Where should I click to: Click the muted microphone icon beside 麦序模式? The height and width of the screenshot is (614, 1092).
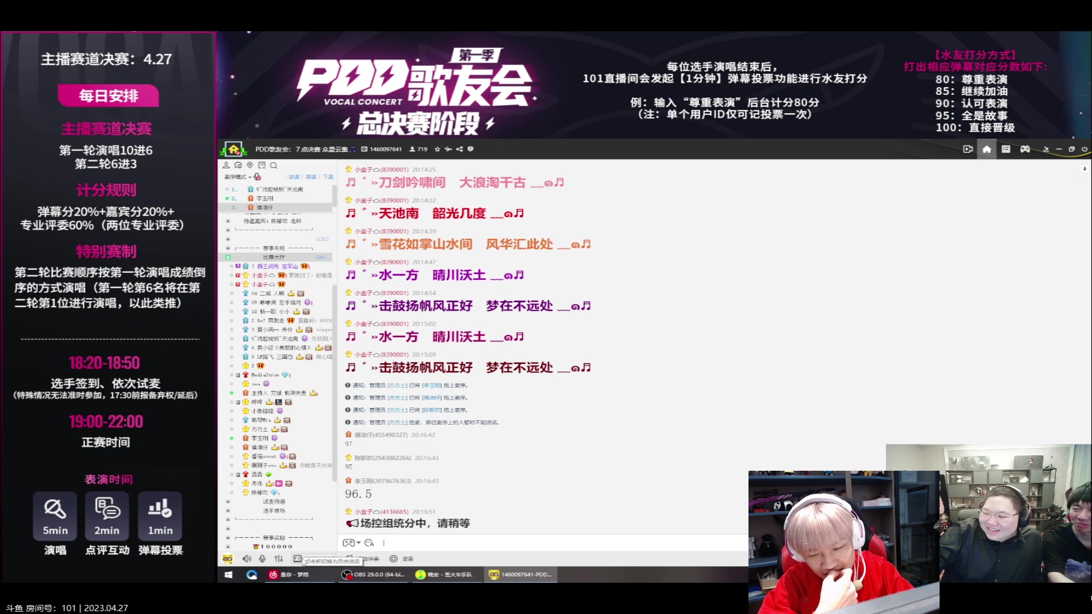coord(258,177)
